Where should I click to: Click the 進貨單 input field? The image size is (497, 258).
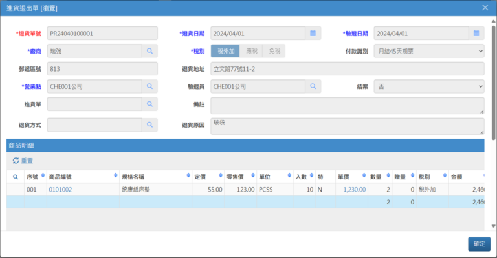(94, 104)
